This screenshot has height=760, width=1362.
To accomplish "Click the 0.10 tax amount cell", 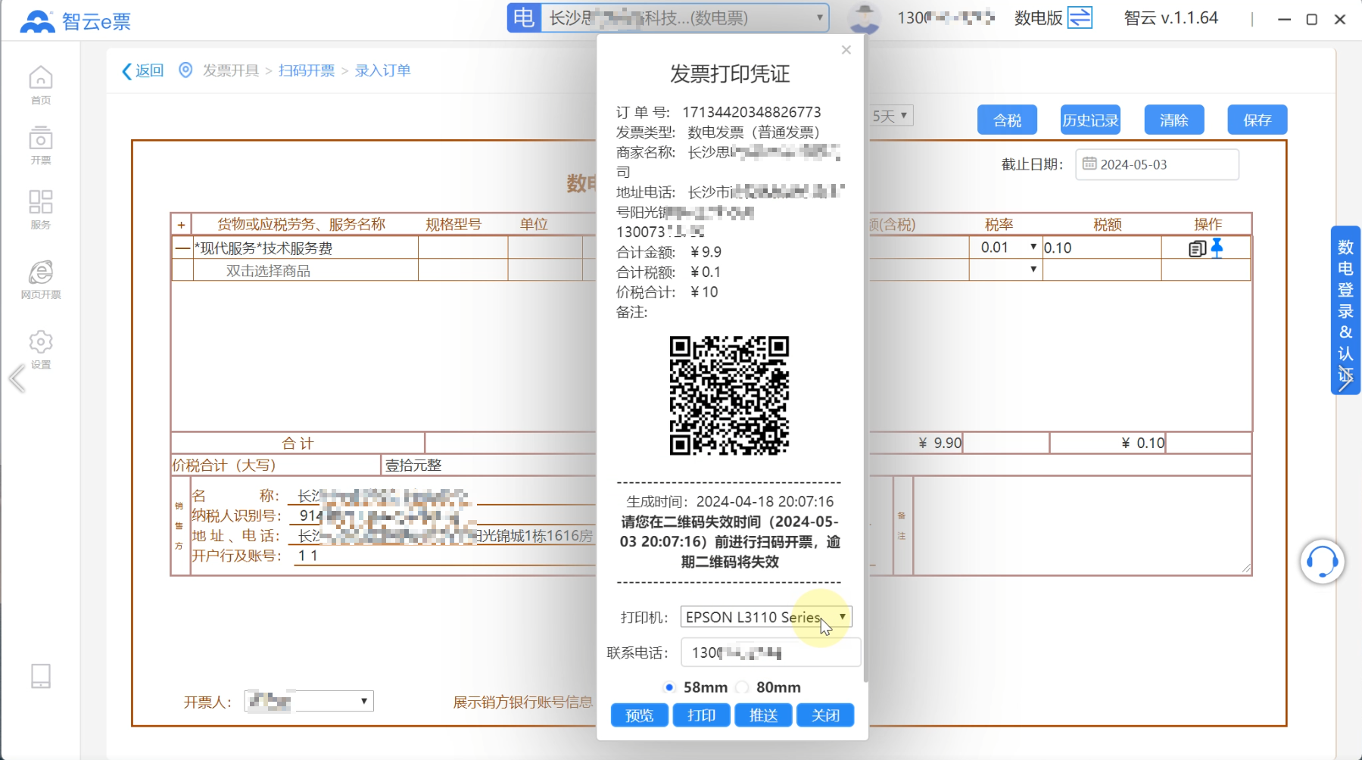I will pos(1102,248).
